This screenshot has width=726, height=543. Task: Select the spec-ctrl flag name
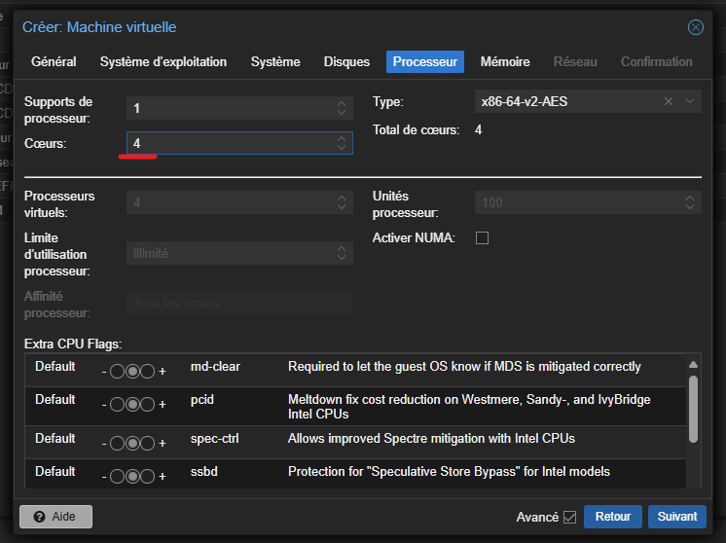pyautogui.click(x=215, y=439)
